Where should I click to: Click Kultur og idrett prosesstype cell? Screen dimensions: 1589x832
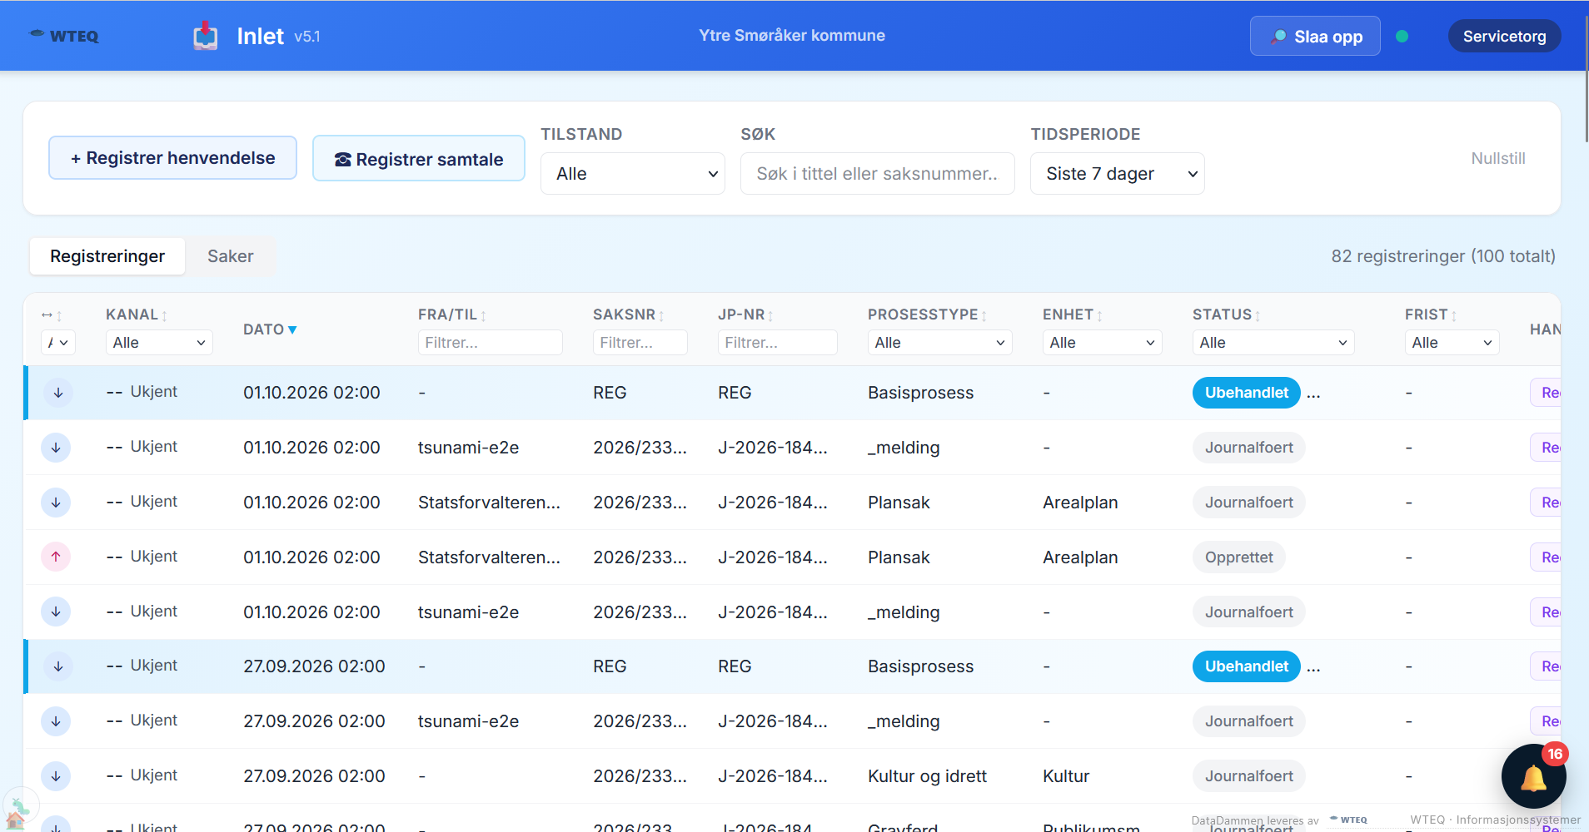[x=927, y=775]
